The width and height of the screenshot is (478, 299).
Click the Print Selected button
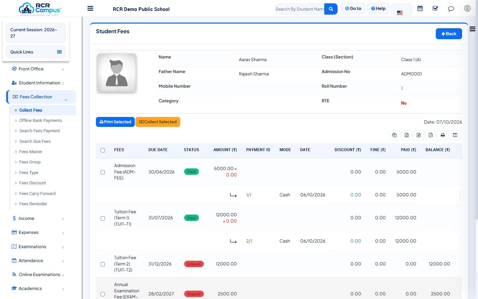(x=115, y=122)
